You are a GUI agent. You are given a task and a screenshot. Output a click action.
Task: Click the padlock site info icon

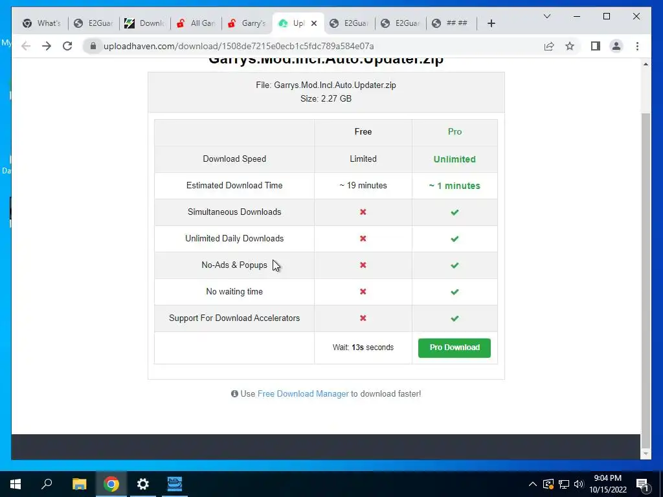(x=93, y=46)
